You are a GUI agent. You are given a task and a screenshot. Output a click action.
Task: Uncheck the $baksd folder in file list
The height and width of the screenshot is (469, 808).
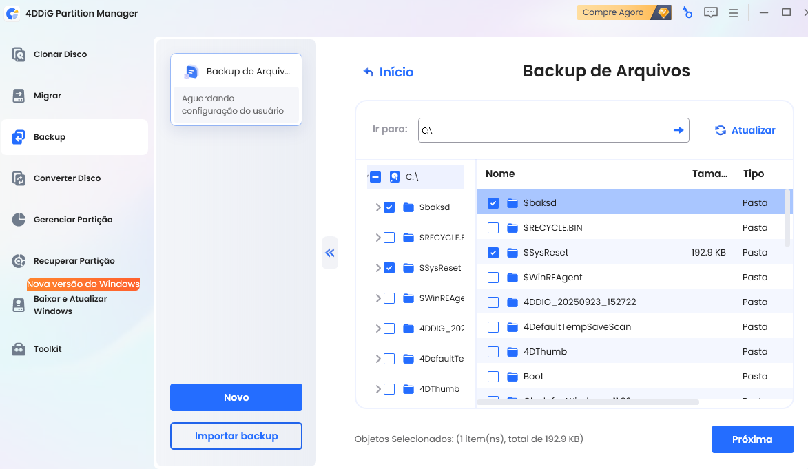pyautogui.click(x=493, y=202)
